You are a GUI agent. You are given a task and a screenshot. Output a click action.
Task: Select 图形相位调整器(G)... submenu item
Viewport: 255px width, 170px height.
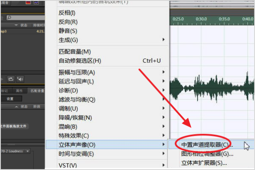click(x=211, y=154)
